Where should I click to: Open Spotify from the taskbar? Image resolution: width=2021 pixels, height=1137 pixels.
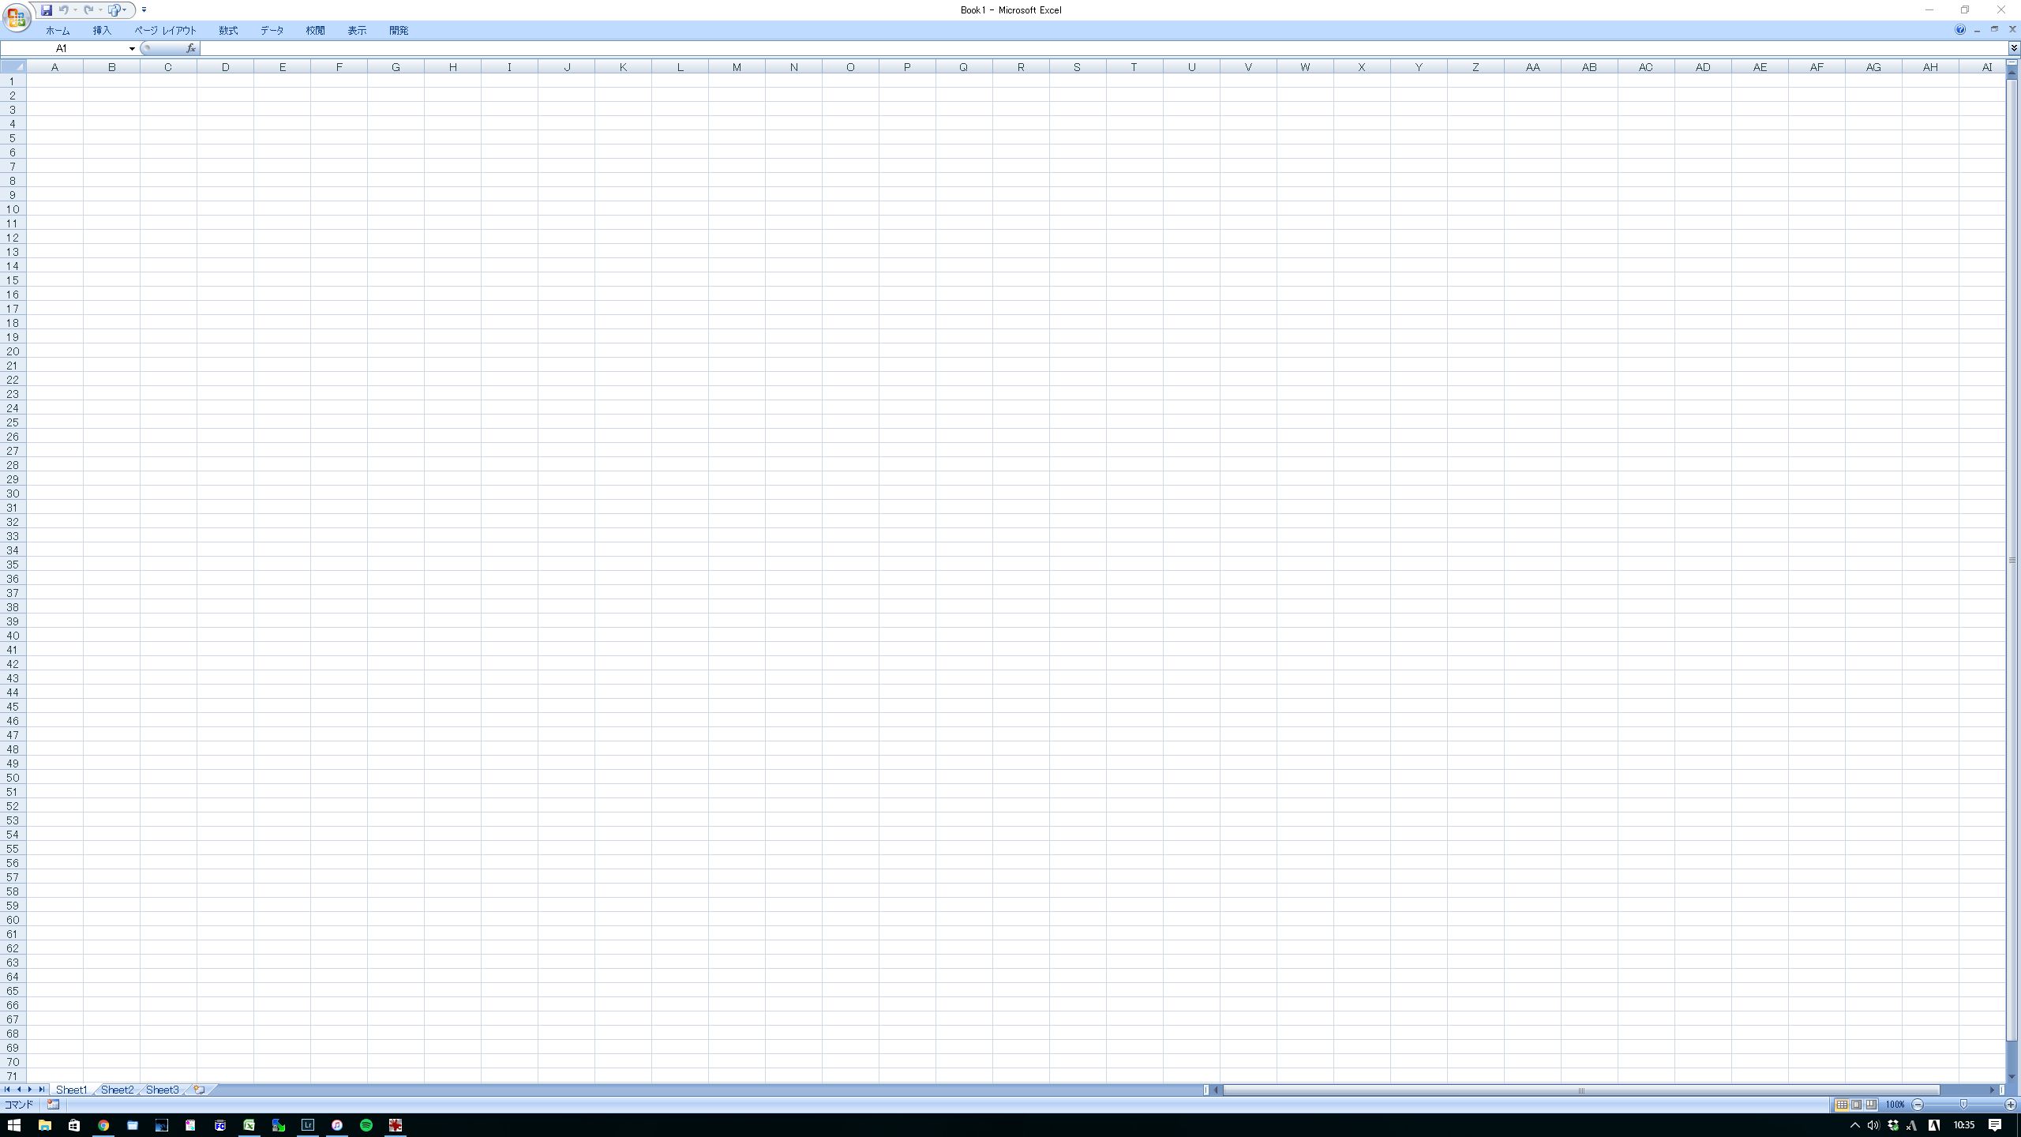click(x=366, y=1125)
